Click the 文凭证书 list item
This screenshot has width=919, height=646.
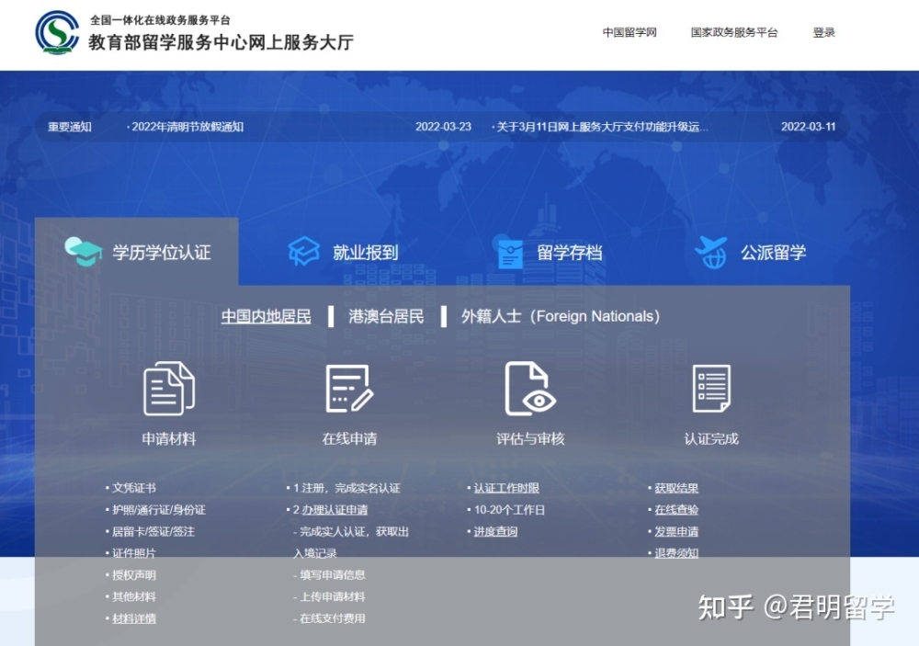click(134, 488)
